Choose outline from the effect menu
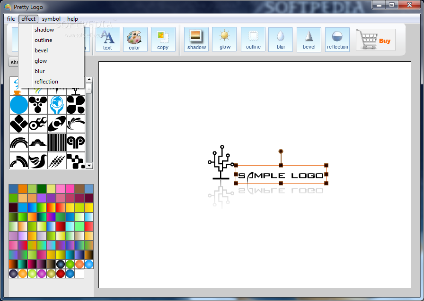Image resolution: width=424 pixels, height=301 pixels. (51, 40)
